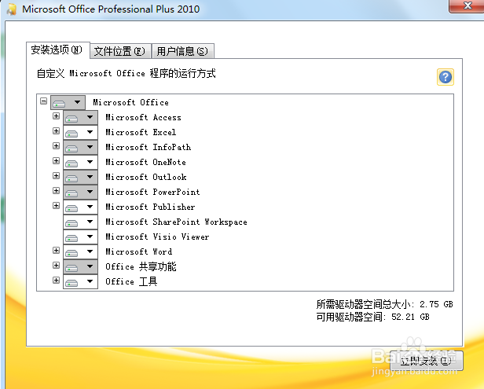This screenshot has height=389, width=484.
Task: Select the Microsoft Outlook label
Action: tap(146, 178)
